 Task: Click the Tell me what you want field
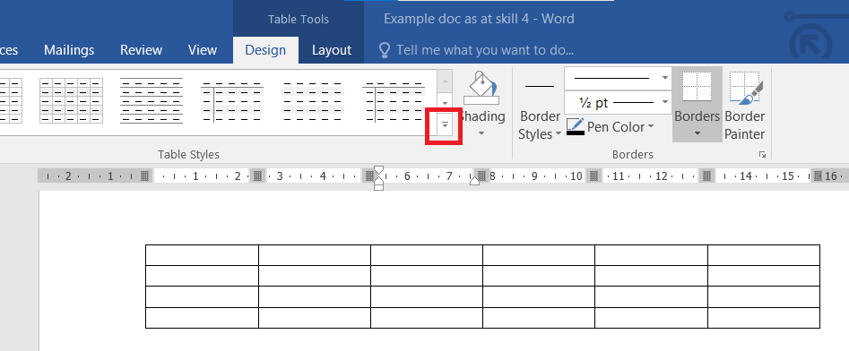point(485,50)
